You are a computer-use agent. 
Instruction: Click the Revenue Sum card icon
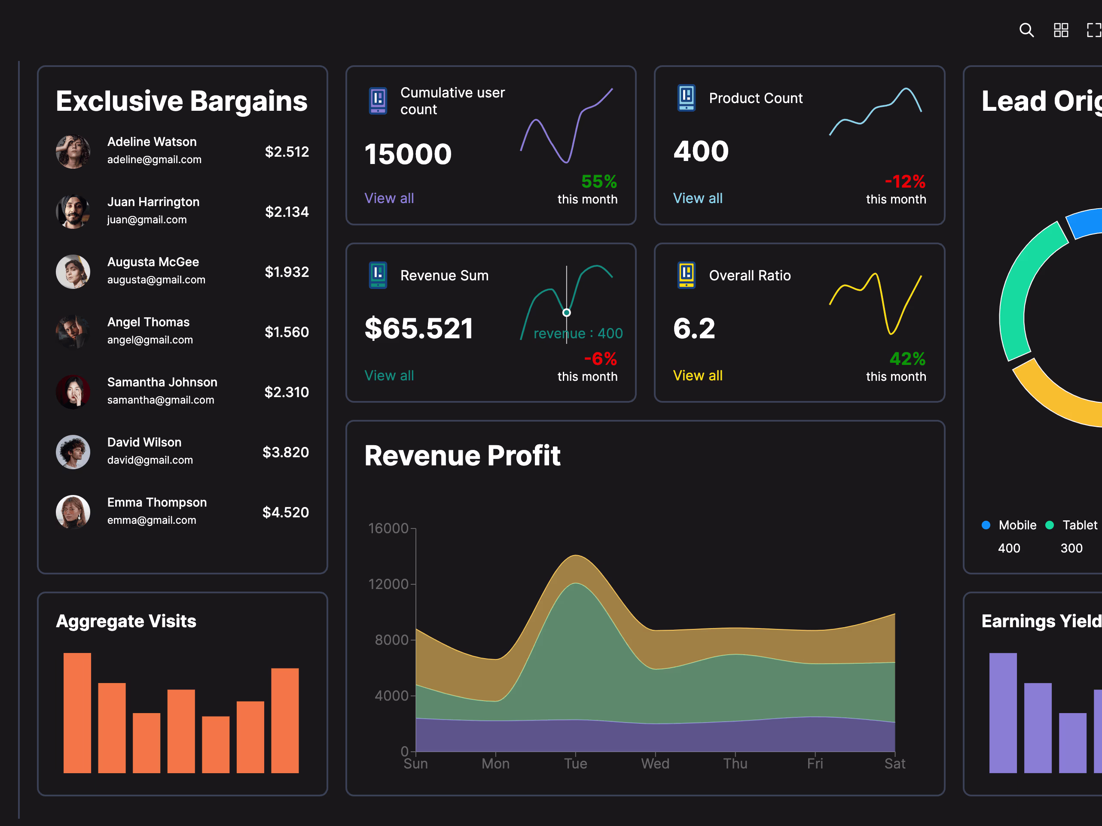coord(378,275)
